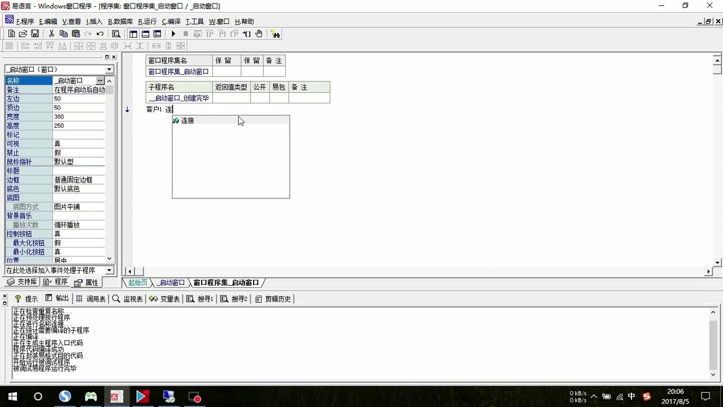Image resolution: width=723 pixels, height=407 pixels.
Task: Open the C.编译 menu
Action: click(171, 21)
